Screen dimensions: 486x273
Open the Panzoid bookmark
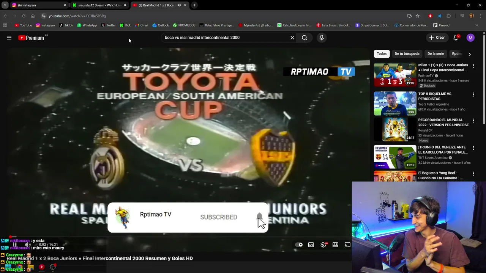point(441,25)
